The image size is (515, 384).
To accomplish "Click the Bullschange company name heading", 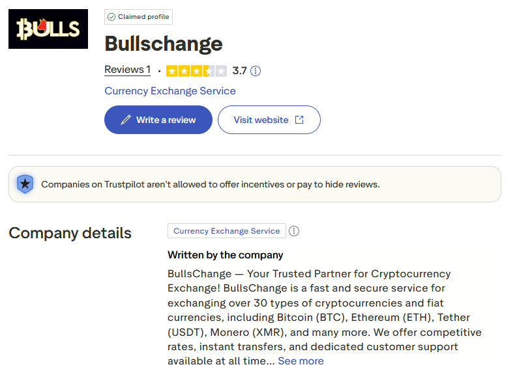I will (164, 44).
